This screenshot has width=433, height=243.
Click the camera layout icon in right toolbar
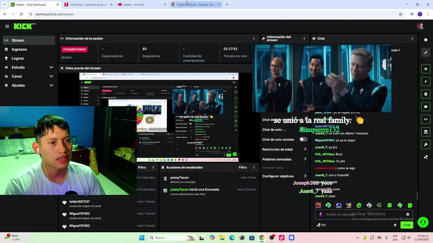426,132
